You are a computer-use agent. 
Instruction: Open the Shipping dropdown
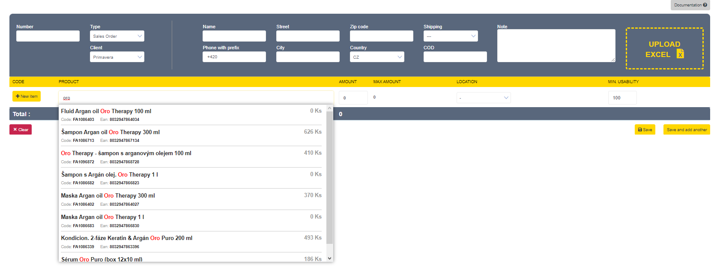point(451,36)
